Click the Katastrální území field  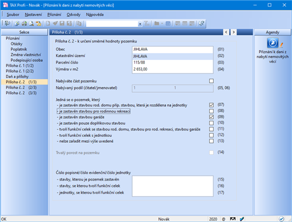tap(173, 56)
